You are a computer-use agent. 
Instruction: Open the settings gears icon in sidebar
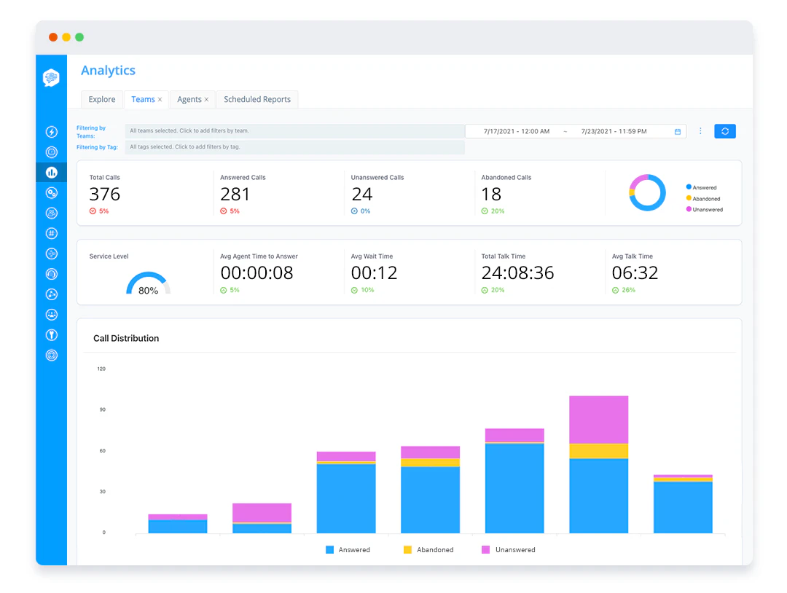coord(51,355)
